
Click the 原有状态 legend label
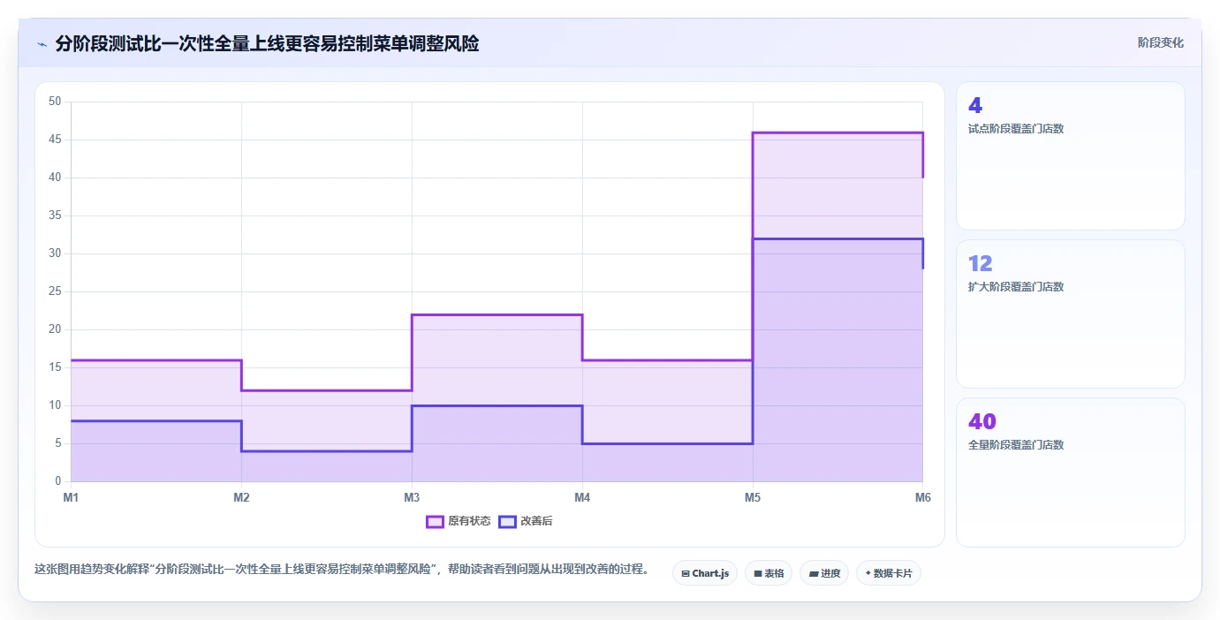point(469,521)
